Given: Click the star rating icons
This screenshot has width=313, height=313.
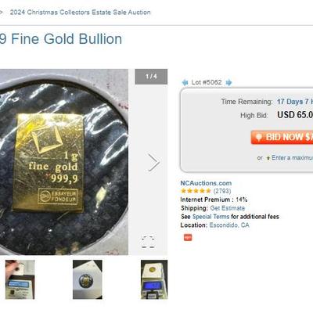Looking at the screenshot, I should click(196, 191).
